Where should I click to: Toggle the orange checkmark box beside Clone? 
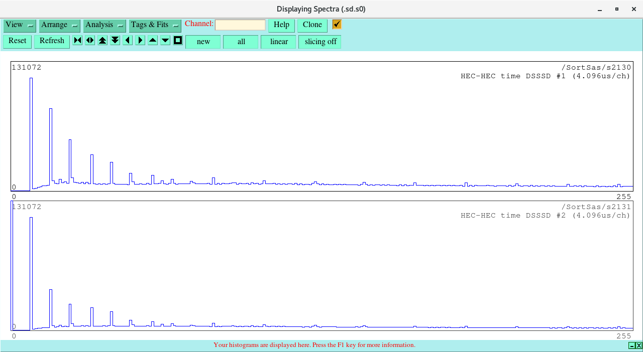(x=337, y=24)
